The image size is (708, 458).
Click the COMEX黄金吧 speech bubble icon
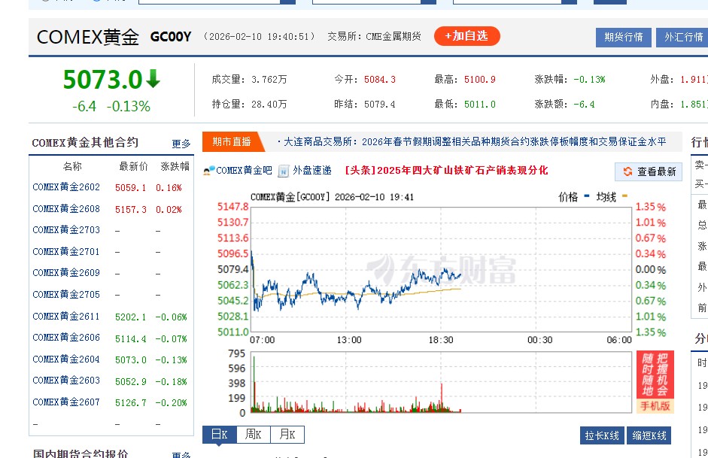pyautogui.click(x=206, y=171)
